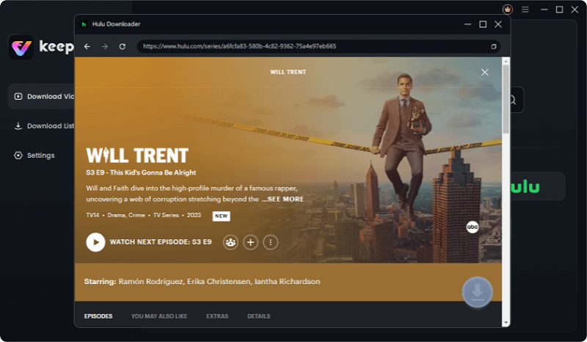Viewport: 587px width, 342px height.
Task: Go forward in Hulu Downloader browser
Action: (x=105, y=46)
